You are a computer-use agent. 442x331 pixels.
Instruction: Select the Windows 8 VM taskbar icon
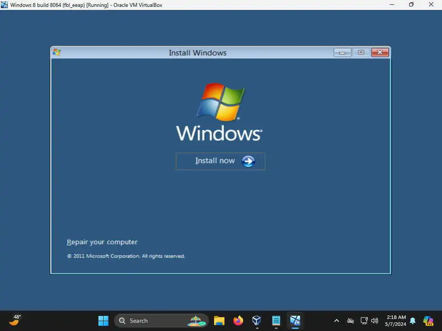pos(295,321)
